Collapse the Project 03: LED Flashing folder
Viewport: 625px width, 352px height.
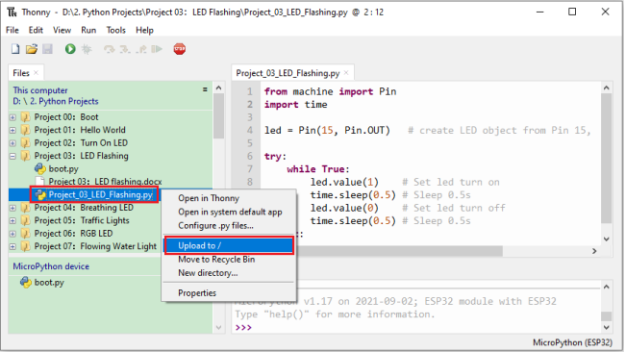(12, 156)
